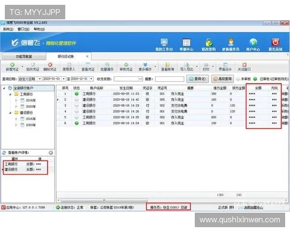
Task: Click 退出系统 power icon
Action: coord(275,43)
